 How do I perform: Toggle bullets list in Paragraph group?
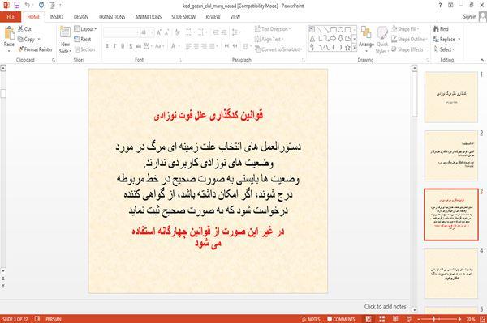(x=189, y=32)
